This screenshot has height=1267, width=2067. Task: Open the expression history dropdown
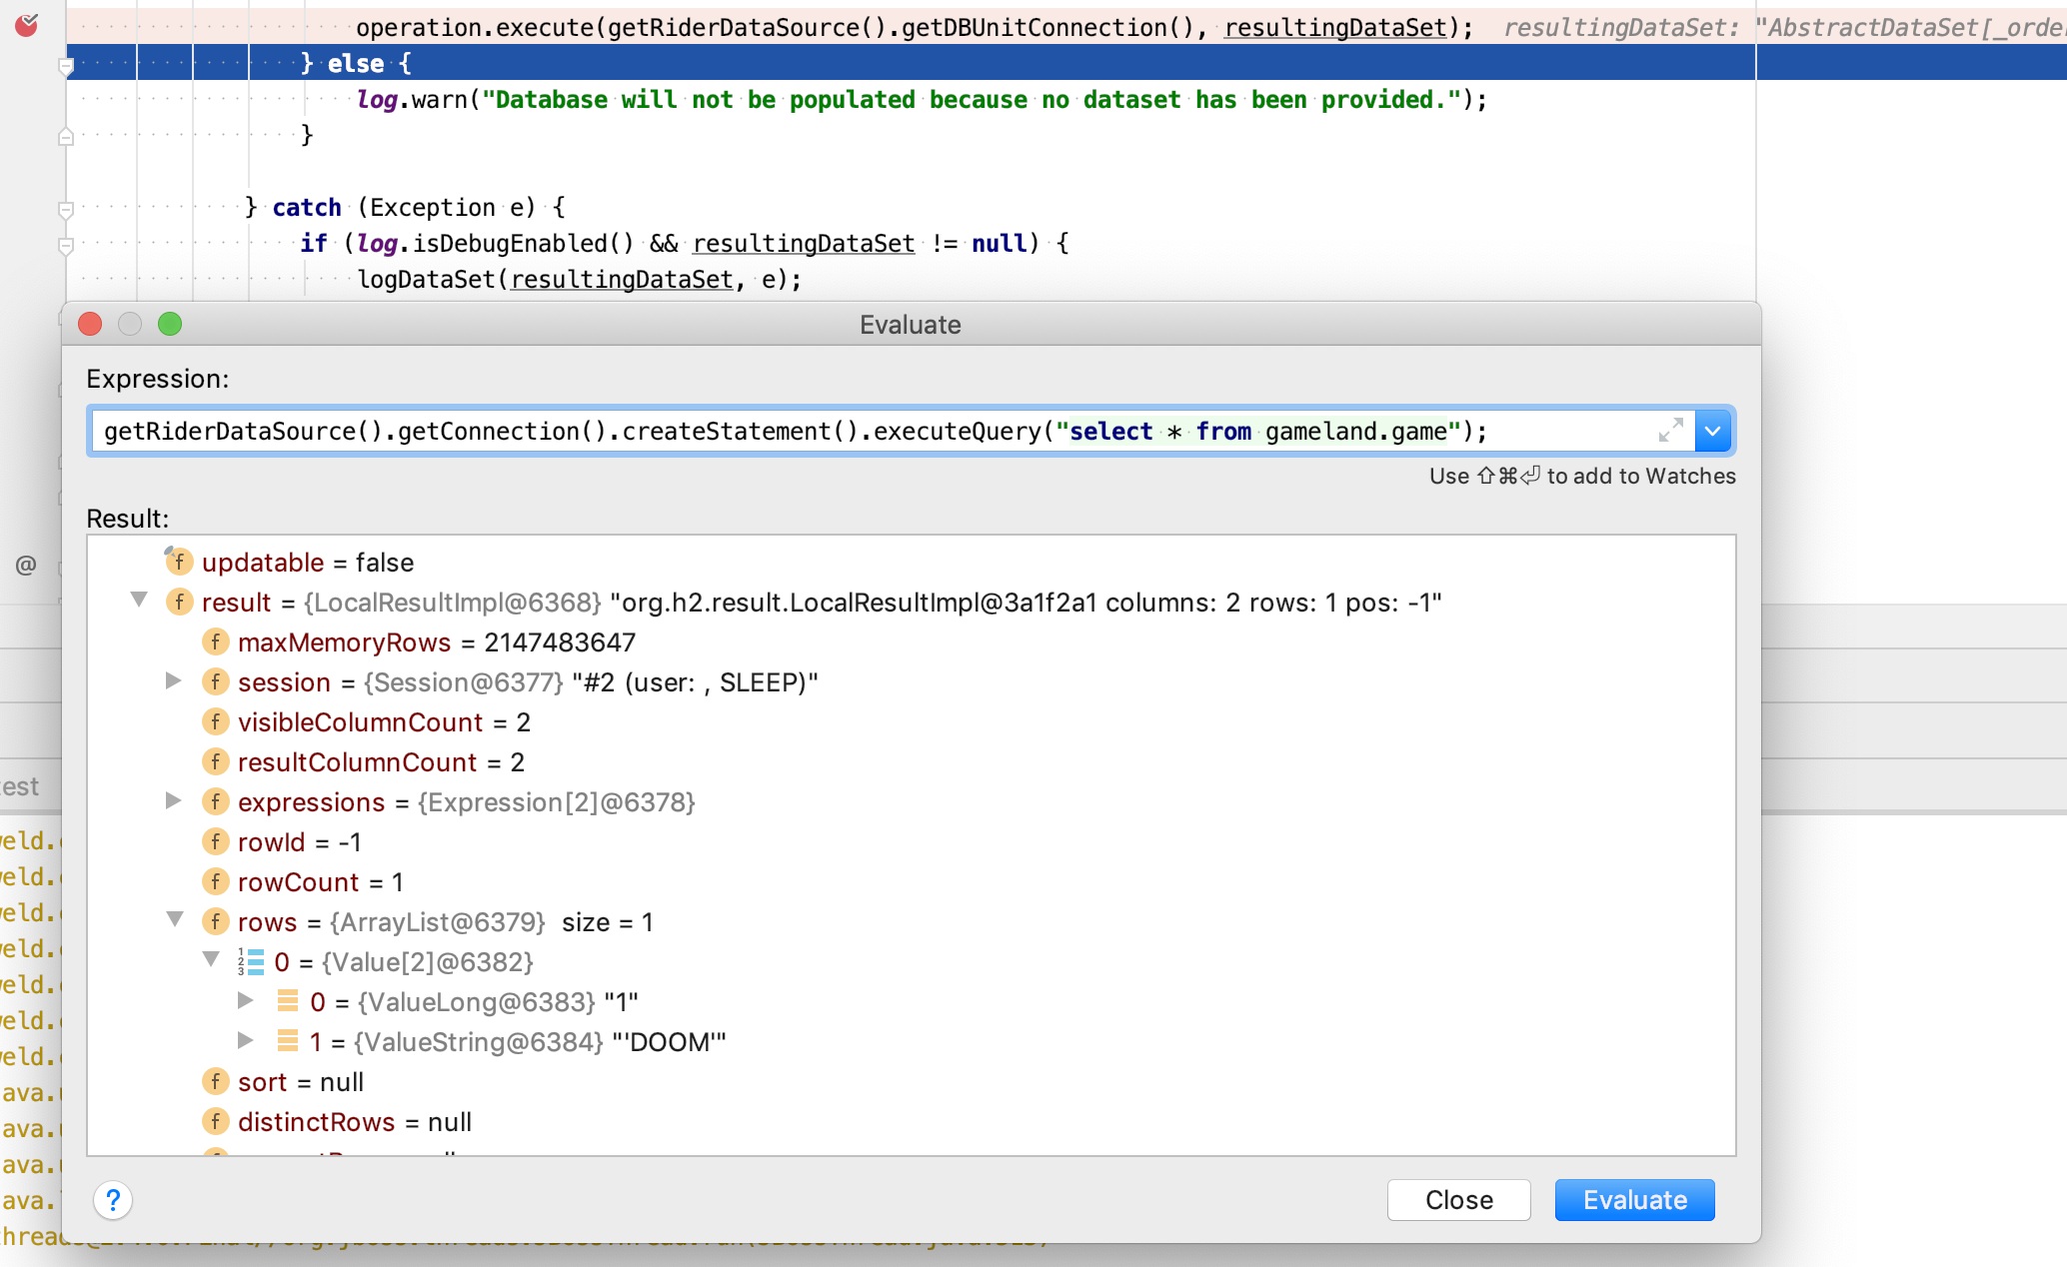(x=1712, y=431)
